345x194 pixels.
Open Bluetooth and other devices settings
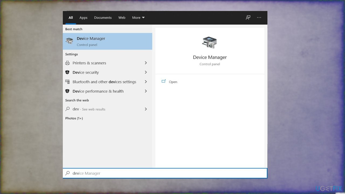(108, 82)
